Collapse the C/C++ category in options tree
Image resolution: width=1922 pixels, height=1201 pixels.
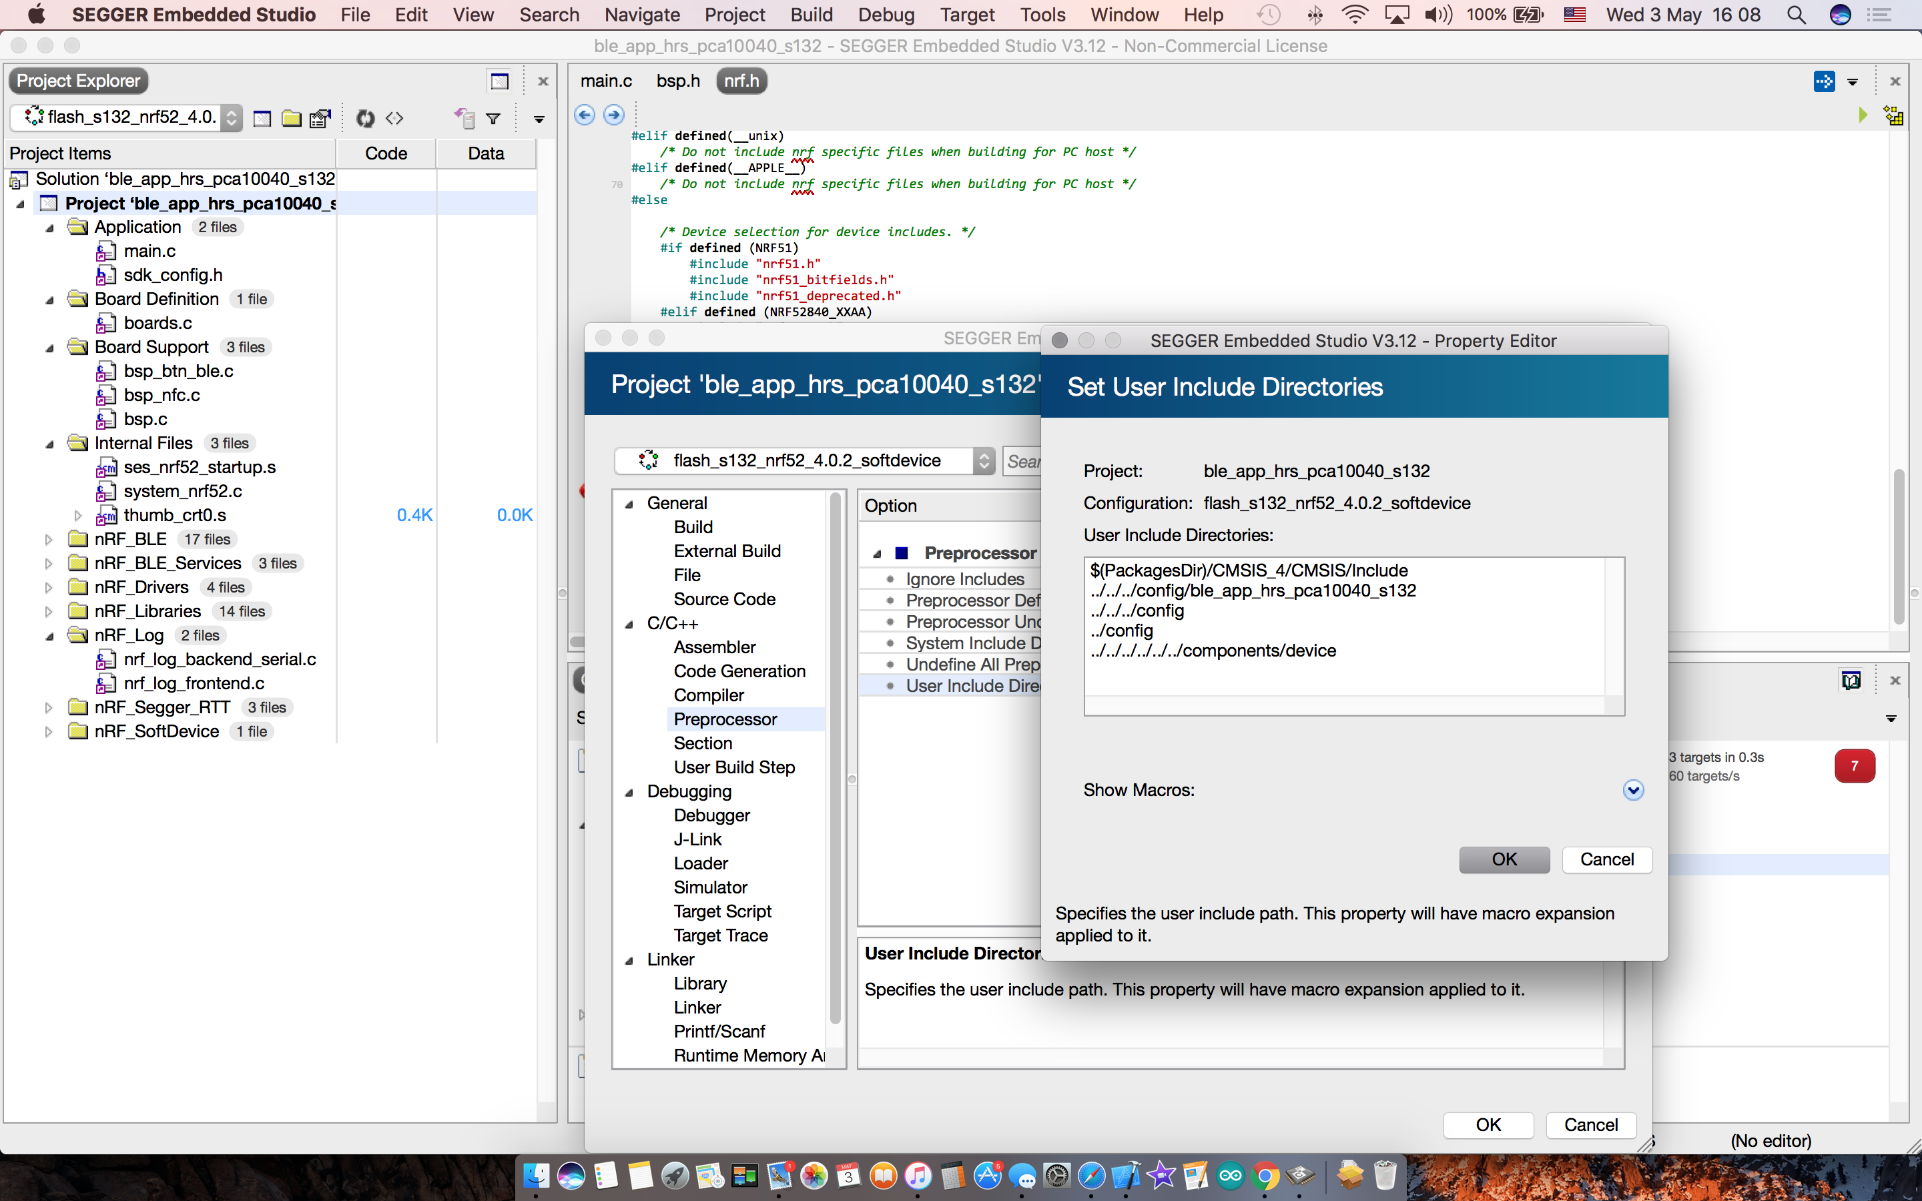(629, 625)
